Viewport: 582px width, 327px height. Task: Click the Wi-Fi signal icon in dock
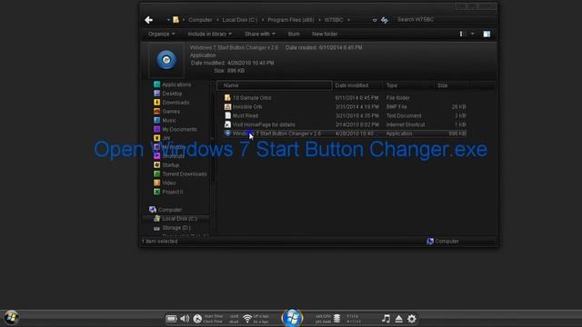[x=247, y=319]
